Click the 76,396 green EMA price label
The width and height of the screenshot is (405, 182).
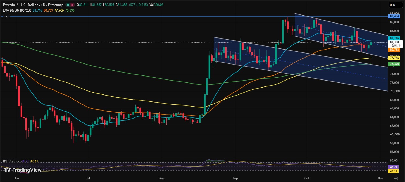(x=395, y=64)
